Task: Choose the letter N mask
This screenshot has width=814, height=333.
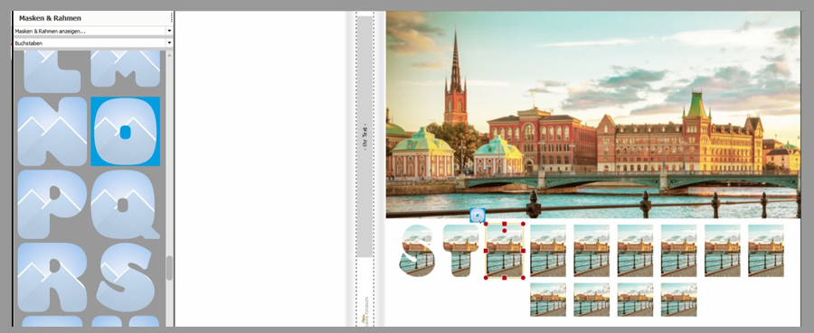Action: pos(52,132)
